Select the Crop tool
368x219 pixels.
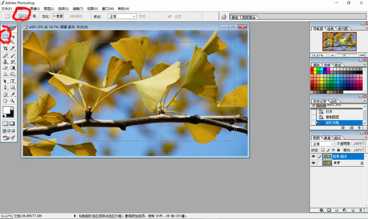(x=5, y=48)
